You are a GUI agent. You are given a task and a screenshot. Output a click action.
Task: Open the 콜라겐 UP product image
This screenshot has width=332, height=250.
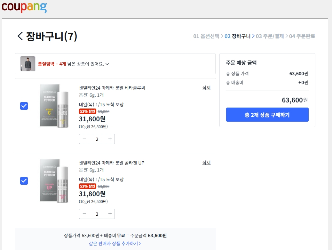click(54, 181)
